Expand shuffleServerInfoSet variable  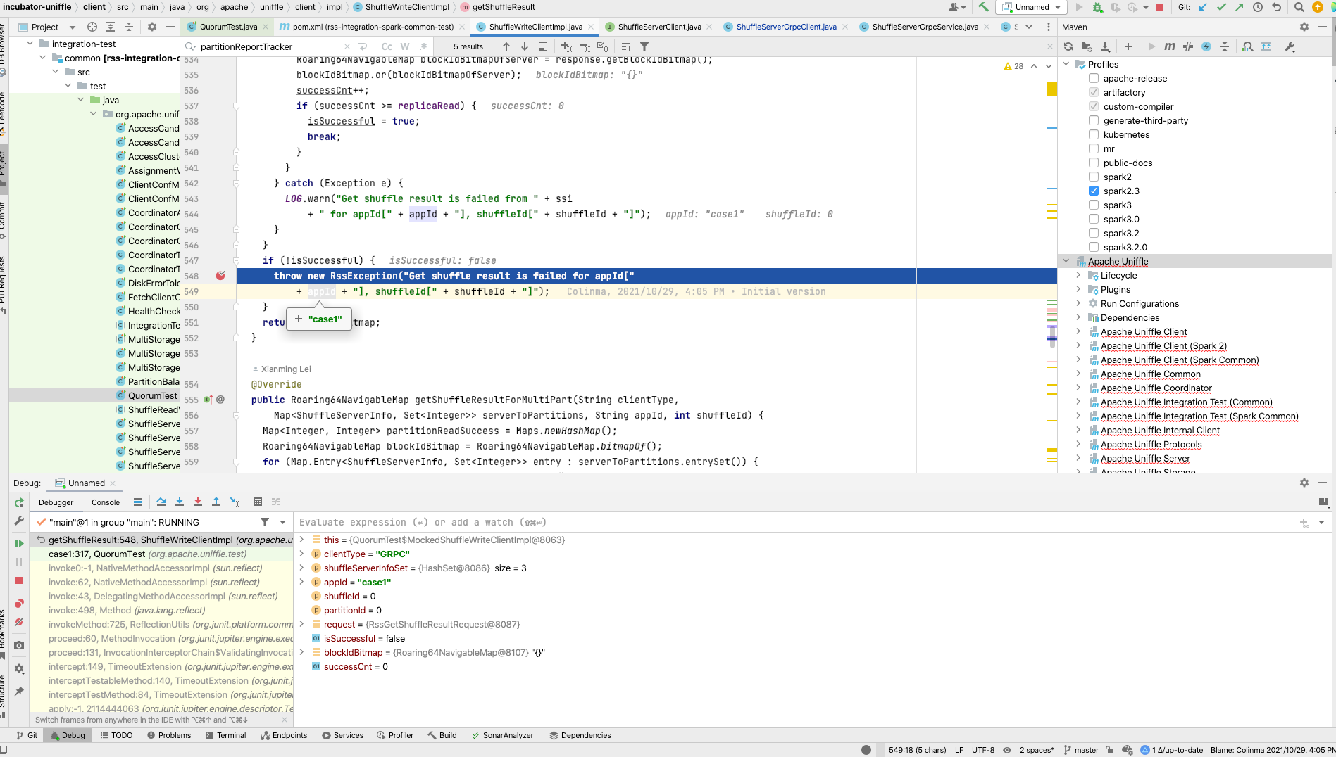point(302,568)
